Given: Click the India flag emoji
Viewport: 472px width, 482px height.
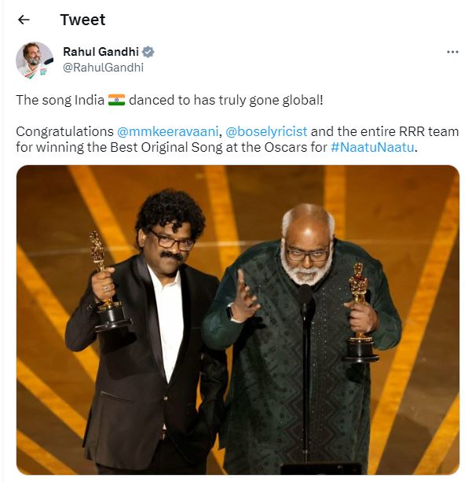Looking at the screenshot, I should (x=116, y=100).
